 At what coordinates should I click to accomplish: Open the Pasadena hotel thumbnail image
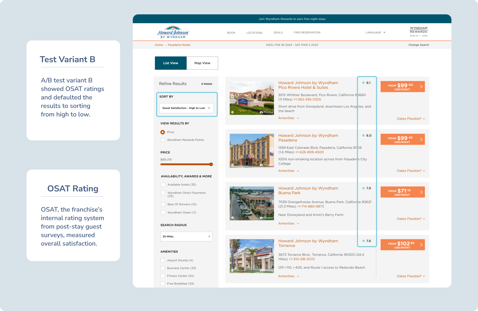pyautogui.click(x=251, y=150)
